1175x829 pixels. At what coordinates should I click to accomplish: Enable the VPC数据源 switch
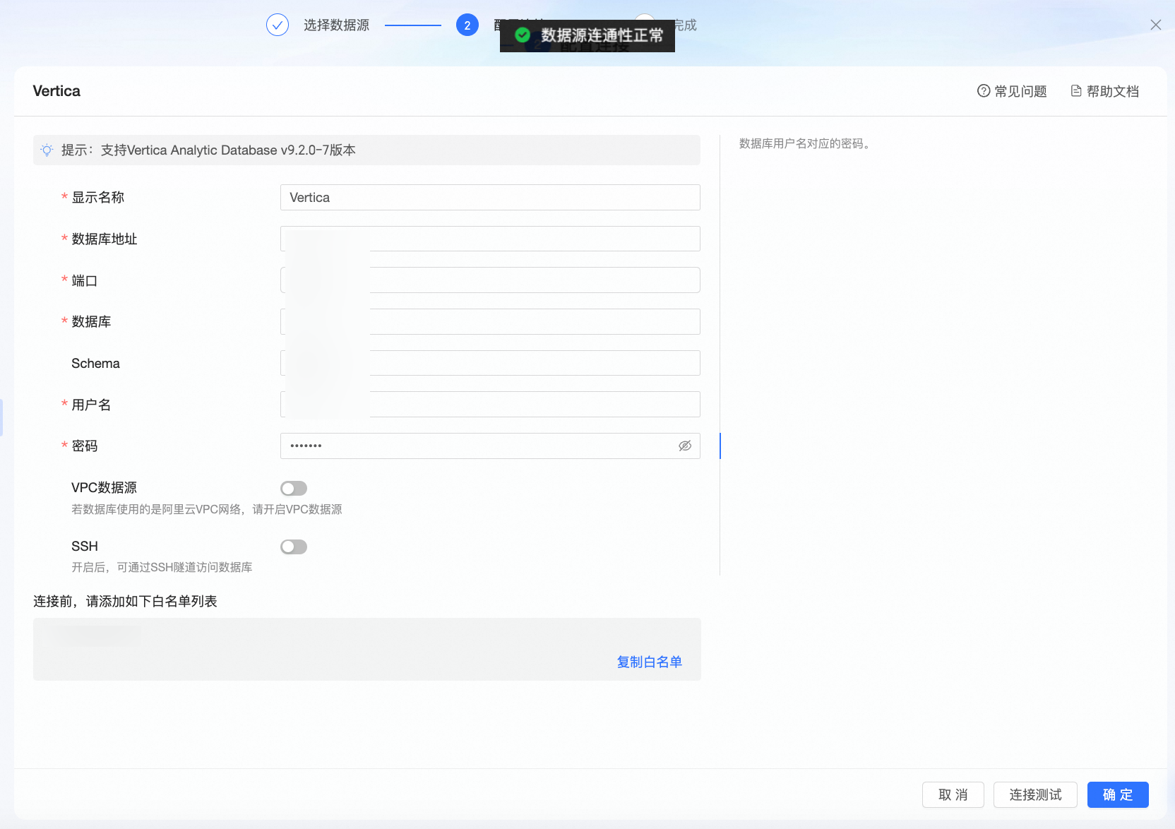click(x=294, y=488)
